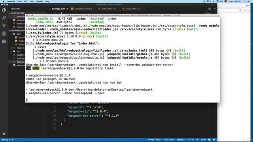Change end of line sequence LF
Screen dimensions: 253x142
tap(197, 140)
